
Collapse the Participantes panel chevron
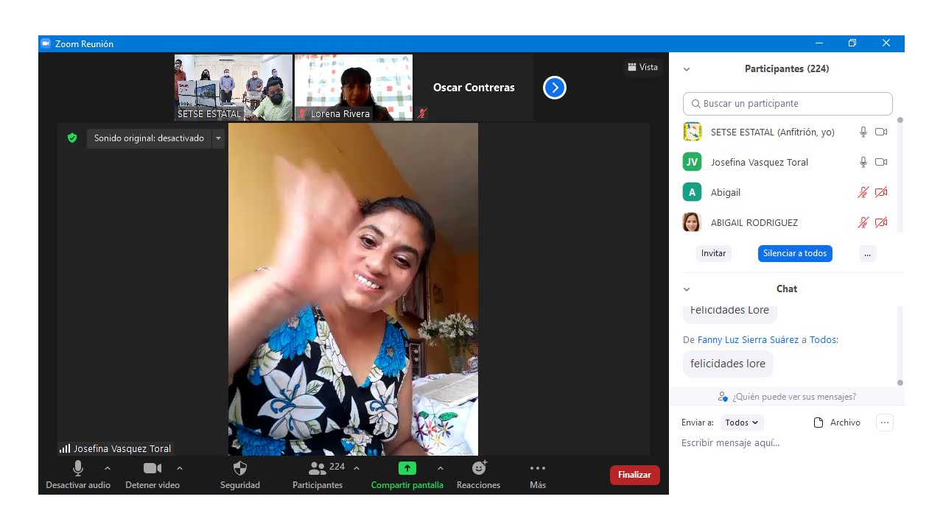click(687, 69)
